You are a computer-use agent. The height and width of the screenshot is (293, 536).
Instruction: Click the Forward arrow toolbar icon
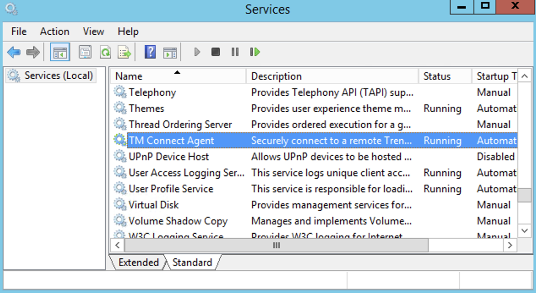click(33, 53)
